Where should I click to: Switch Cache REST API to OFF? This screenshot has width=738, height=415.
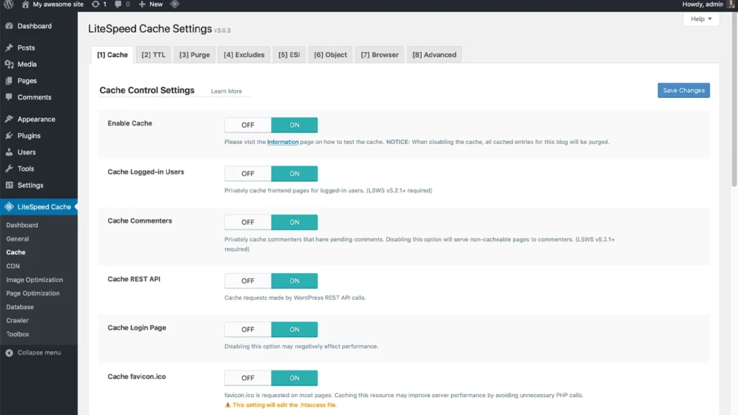click(x=247, y=280)
